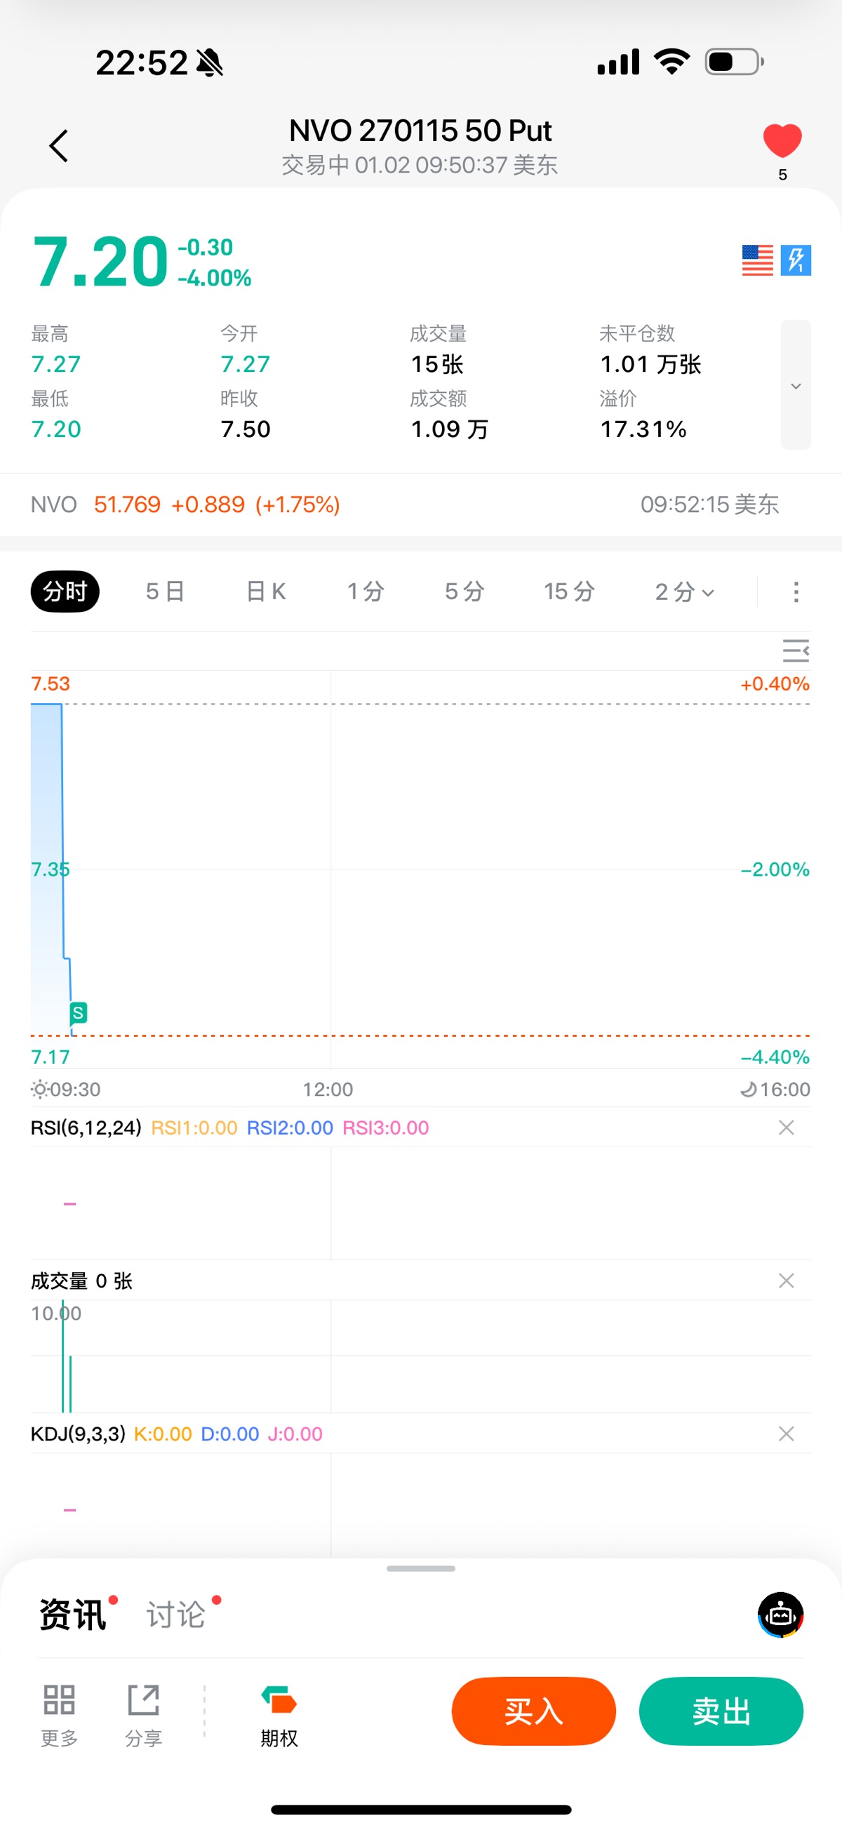Open the 更多 grid icon
This screenshot has width=842, height=1830.
[59, 1714]
